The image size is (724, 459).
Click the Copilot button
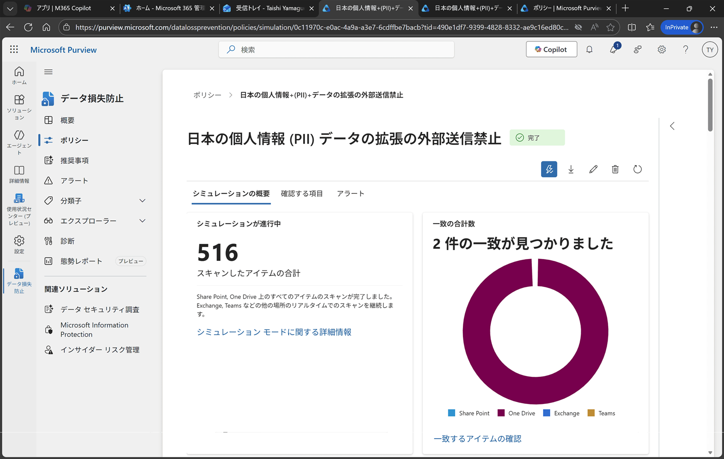(551, 49)
